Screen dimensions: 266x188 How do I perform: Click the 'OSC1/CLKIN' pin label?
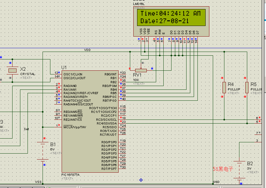pos(73,74)
